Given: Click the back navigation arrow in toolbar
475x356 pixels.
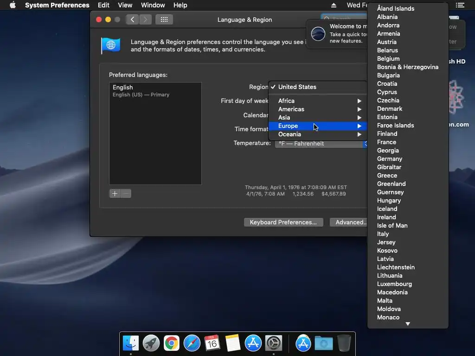Looking at the screenshot, I should [132, 19].
